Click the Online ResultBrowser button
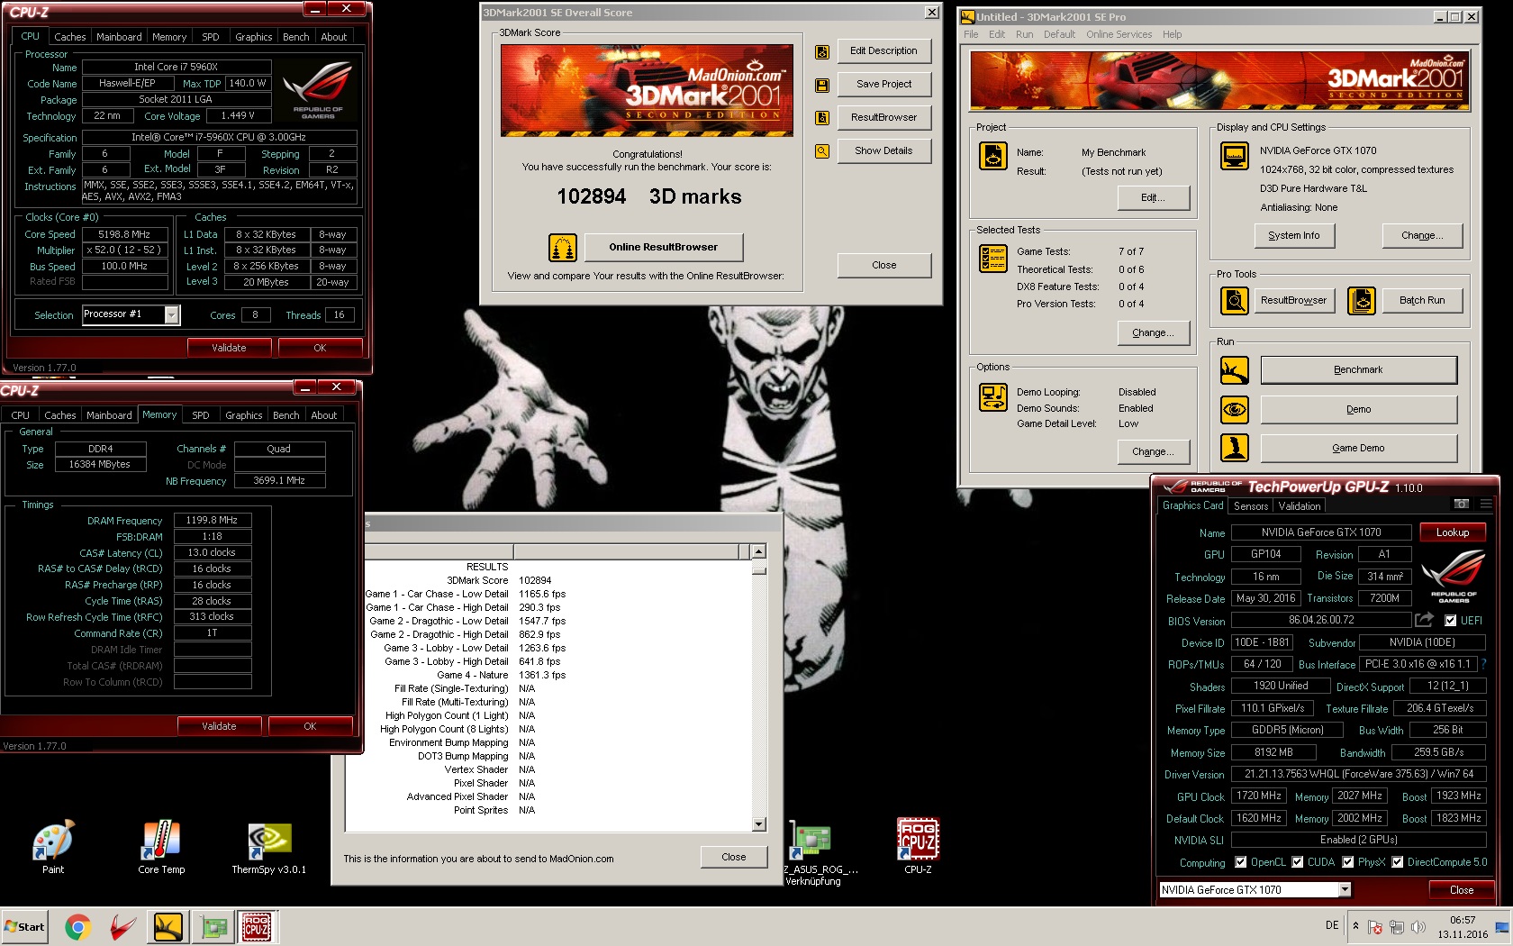Viewport: 1513px width, 946px height. 664,247
